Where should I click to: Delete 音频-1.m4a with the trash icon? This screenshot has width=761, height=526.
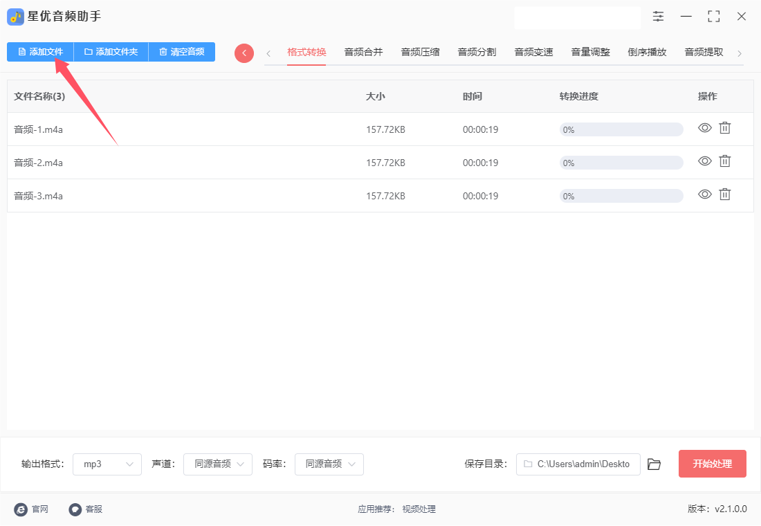coord(724,128)
